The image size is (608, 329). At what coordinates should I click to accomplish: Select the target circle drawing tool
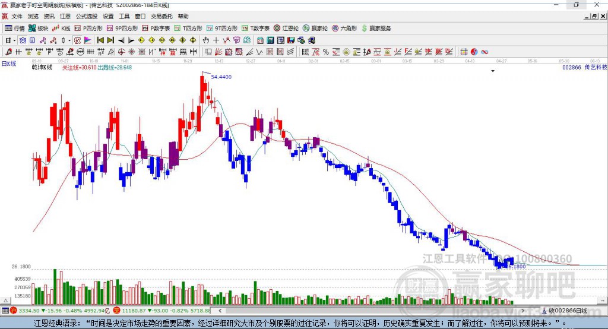121,52
